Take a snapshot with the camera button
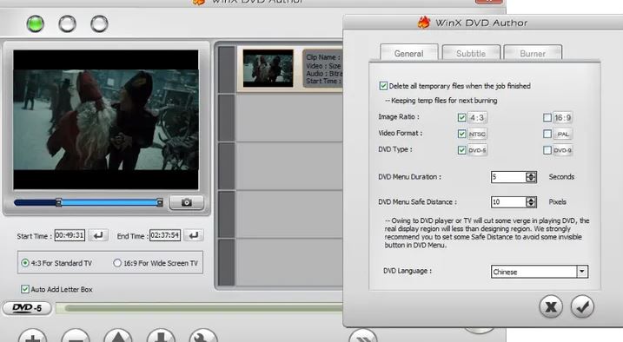 (x=187, y=202)
